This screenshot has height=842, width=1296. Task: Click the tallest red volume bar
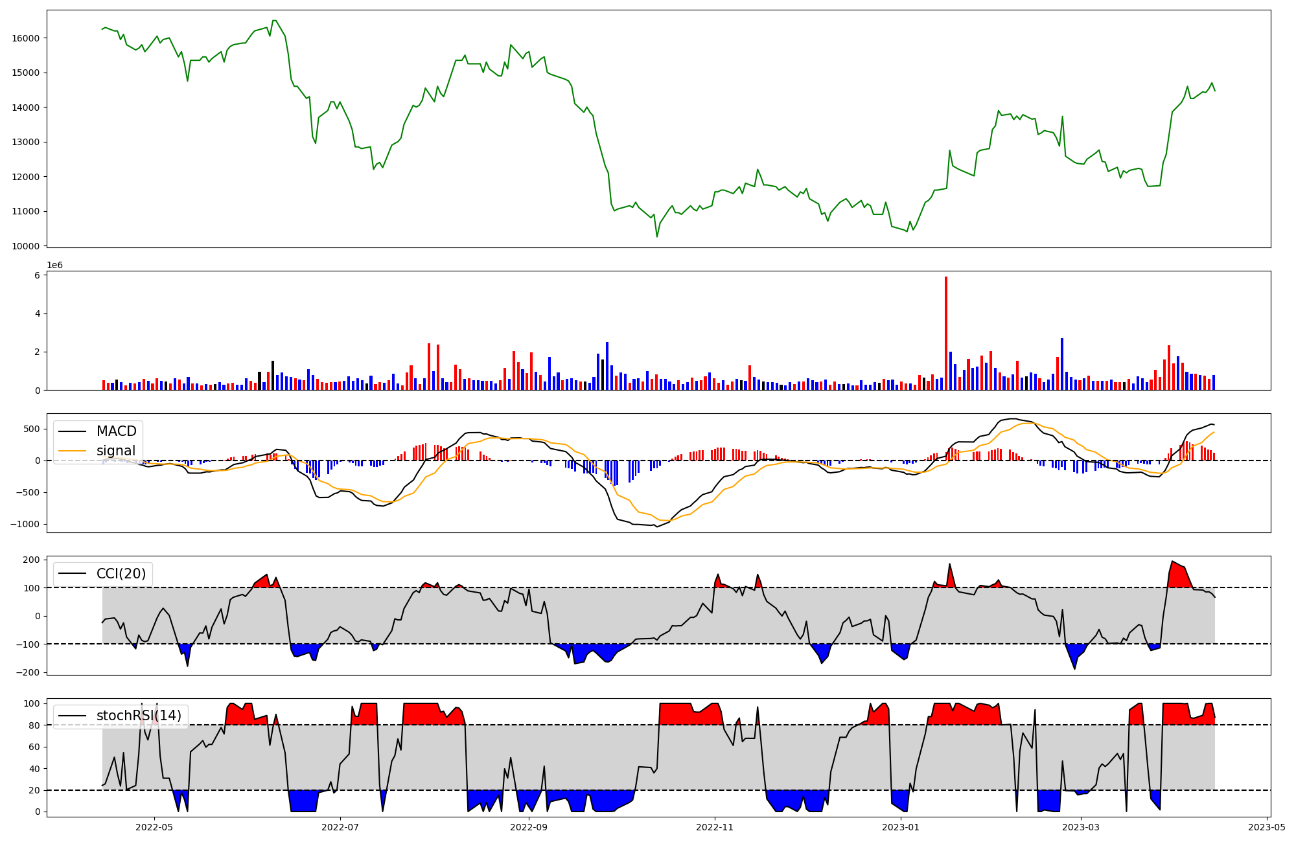click(x=946, y=334)
